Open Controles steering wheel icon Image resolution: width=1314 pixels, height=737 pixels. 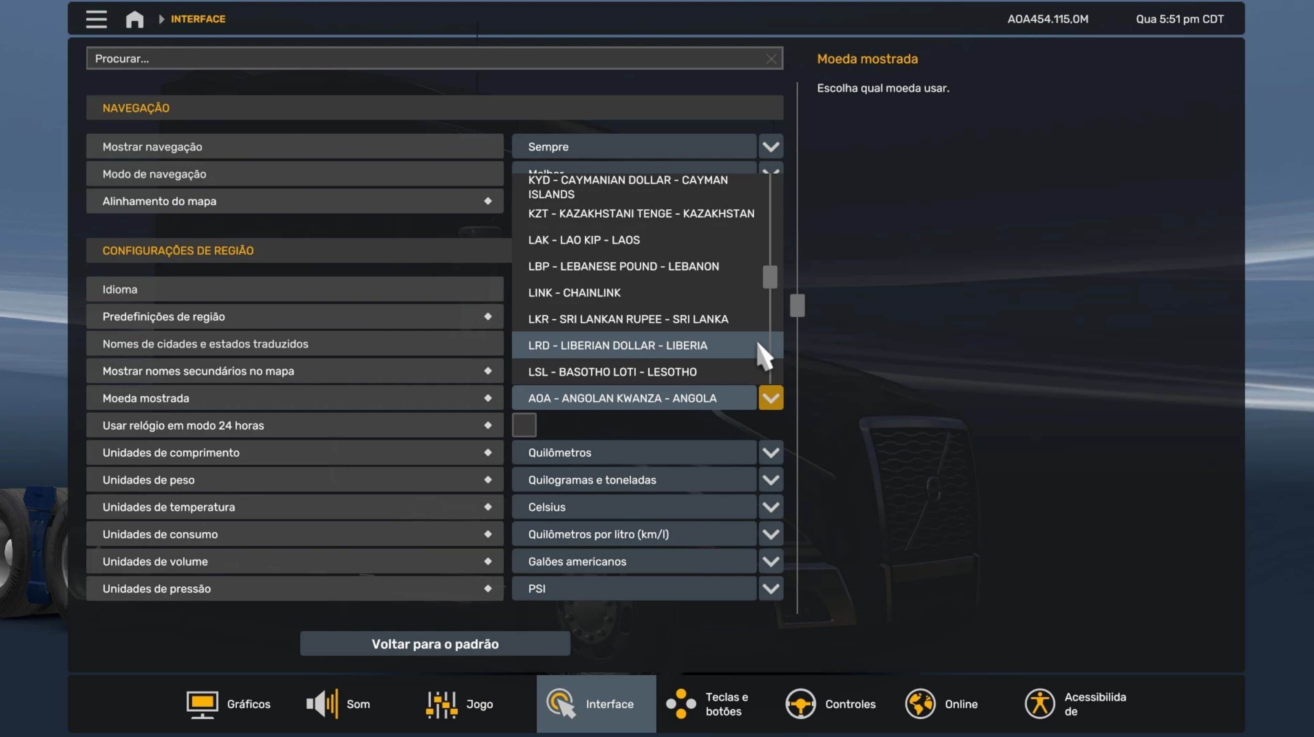[x=800, y=704]
